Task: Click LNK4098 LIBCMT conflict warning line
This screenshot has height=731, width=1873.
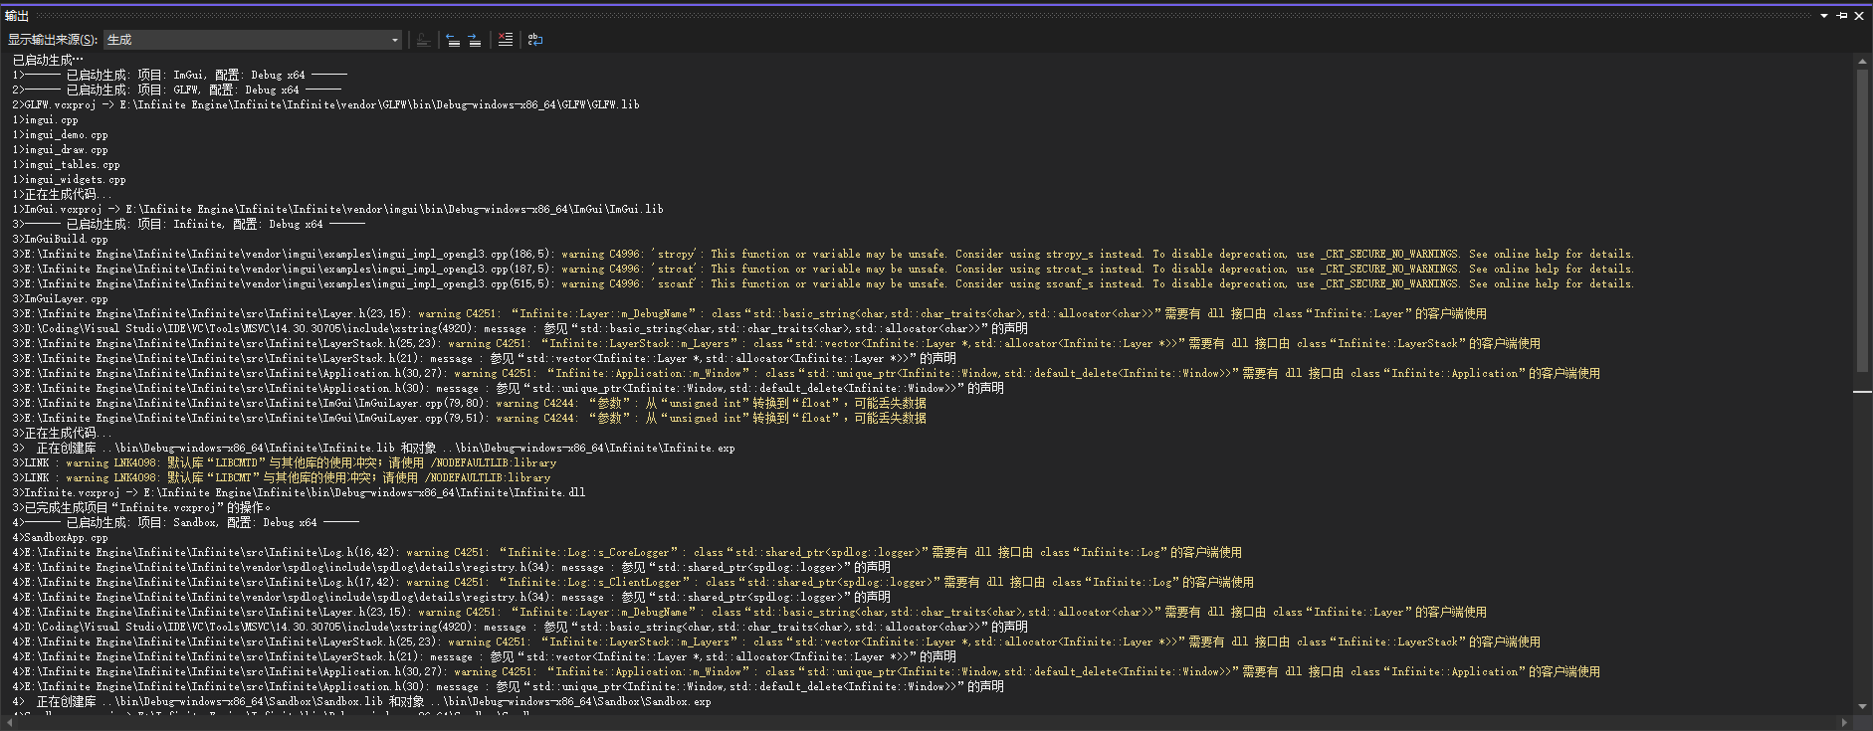Action: click(x=282, y=477)
